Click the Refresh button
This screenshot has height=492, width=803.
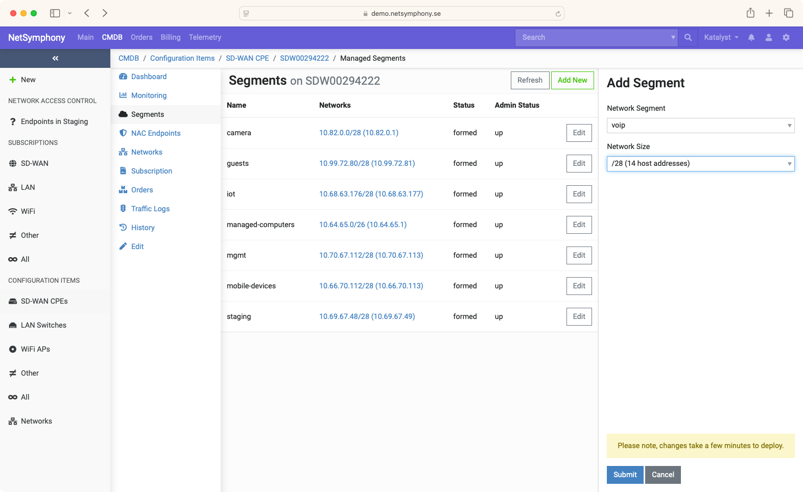pos(530,80)
